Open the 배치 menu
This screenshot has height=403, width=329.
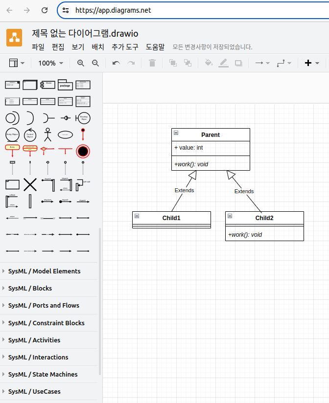(98, 47)
